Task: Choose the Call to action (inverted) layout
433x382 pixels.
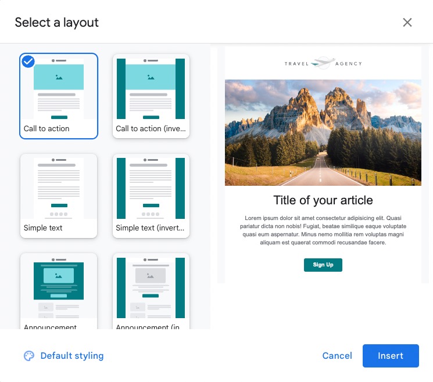Action: 151,96
